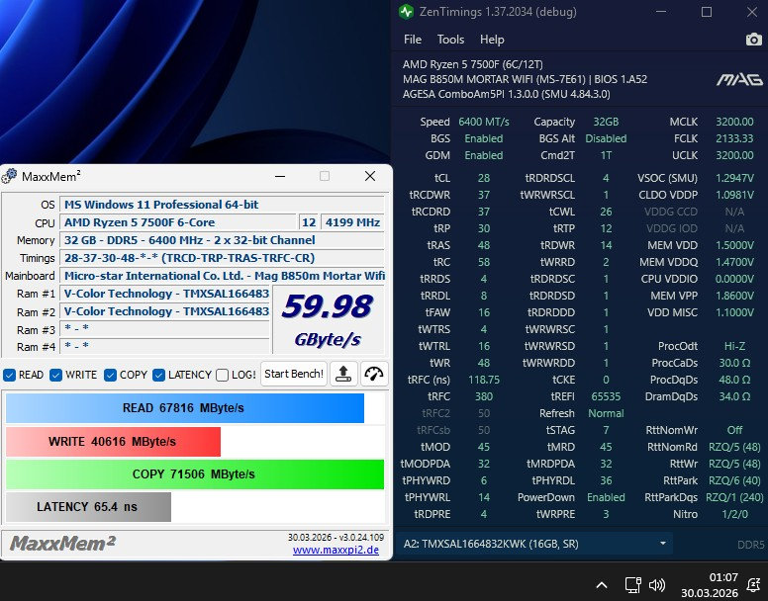Uncheck the COPY checkbox in MaxxMem
Viewport: 768px width, 601px height.
pyautogui.click(x=110, y=375)
